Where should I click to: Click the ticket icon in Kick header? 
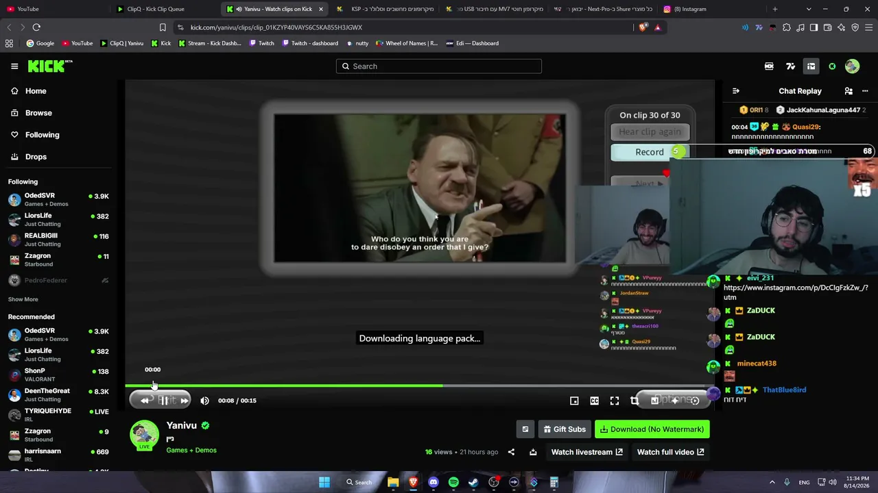click(x=769, y=66)
